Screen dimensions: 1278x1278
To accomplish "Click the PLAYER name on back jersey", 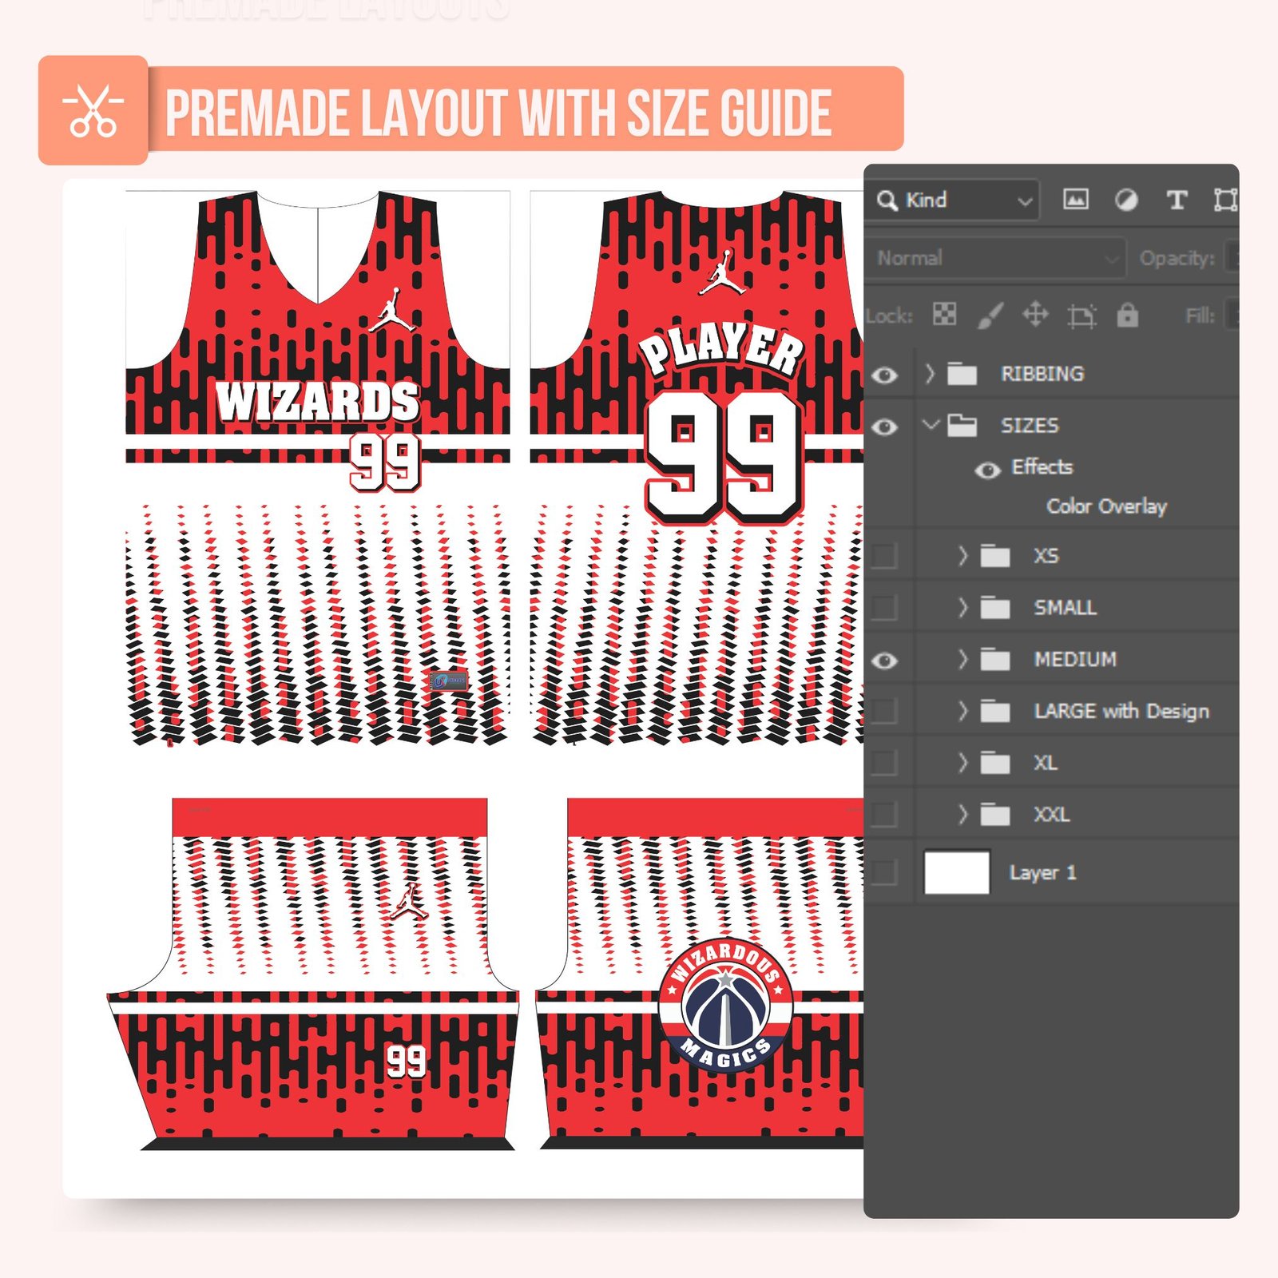I will pyautogui.click(x=720, y=349).
